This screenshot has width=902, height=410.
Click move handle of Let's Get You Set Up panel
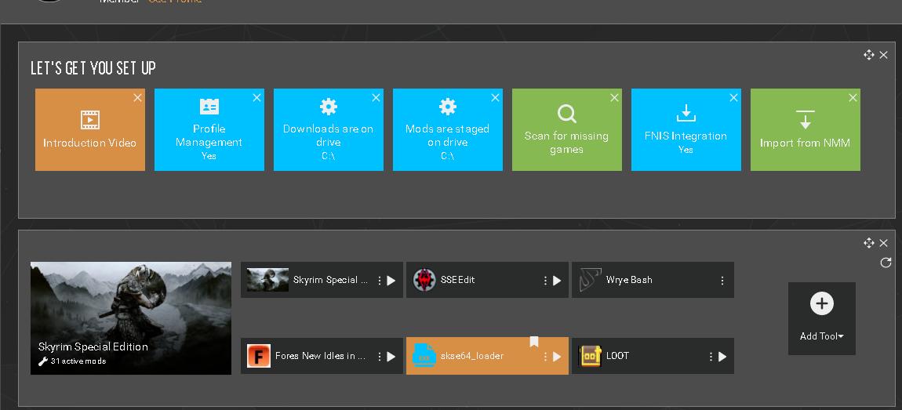click(x=868, y=55)
